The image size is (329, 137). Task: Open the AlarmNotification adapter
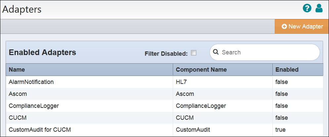pyautogui.click(x=31, y=82)
